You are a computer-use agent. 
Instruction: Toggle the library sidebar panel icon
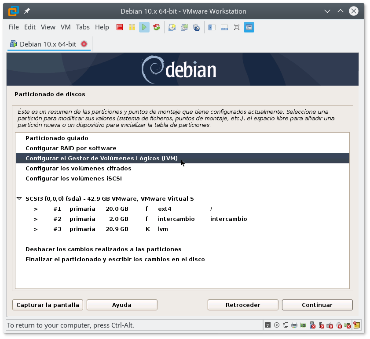[x=212, y=27]
